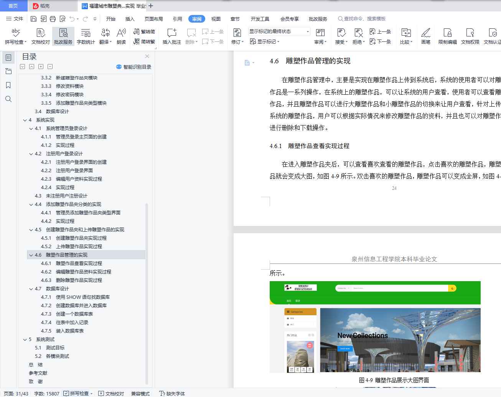The image size is (501, 397).
Task: Click 插入批注 to add a comment
Action: point(172,36)
